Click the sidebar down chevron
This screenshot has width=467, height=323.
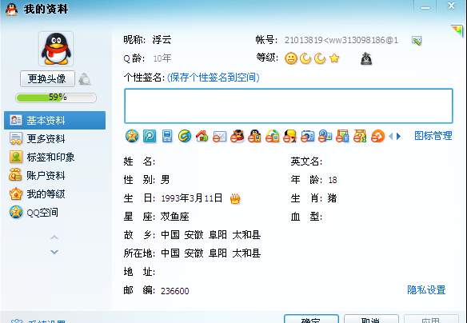[54, 252]
